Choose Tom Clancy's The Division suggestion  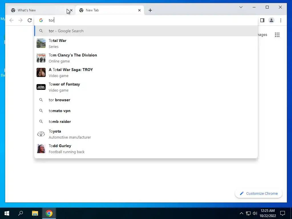(146, 58)
